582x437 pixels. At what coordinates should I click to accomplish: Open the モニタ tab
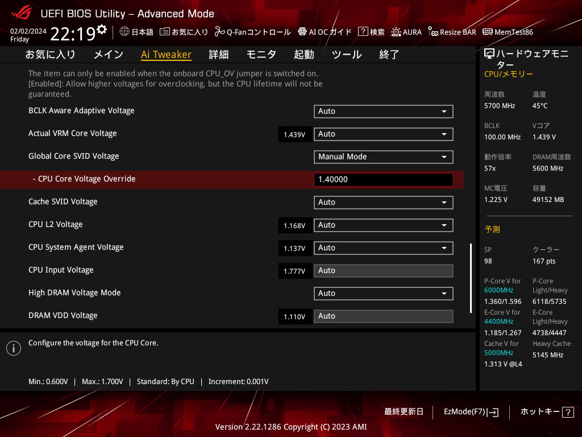[261, 55]
